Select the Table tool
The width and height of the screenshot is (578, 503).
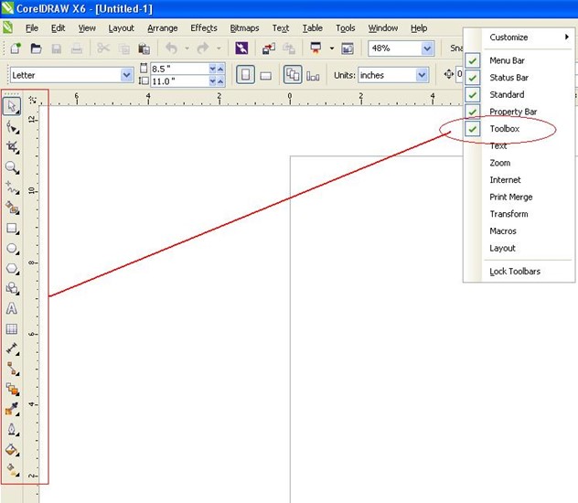pyautogui.click(x=12, y=328)
